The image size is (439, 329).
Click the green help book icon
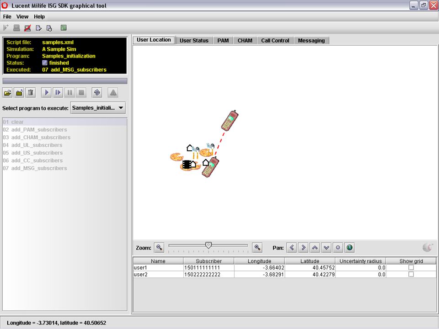(64, 28)
